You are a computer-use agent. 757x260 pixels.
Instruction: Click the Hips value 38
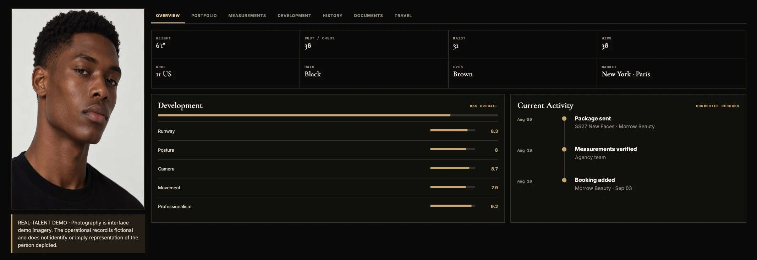605,46
